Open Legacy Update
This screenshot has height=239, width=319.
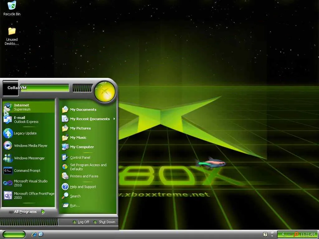28,133
